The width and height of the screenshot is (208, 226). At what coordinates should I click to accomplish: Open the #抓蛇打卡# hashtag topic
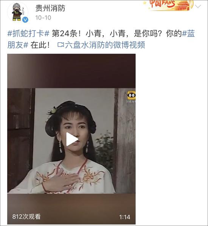tap(28, 34)
